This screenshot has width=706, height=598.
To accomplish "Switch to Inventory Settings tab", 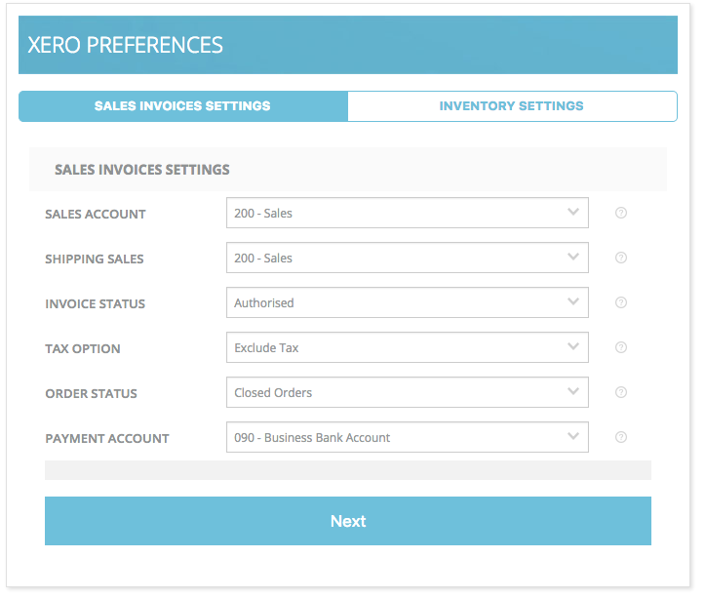I will (x=512, y=106).
